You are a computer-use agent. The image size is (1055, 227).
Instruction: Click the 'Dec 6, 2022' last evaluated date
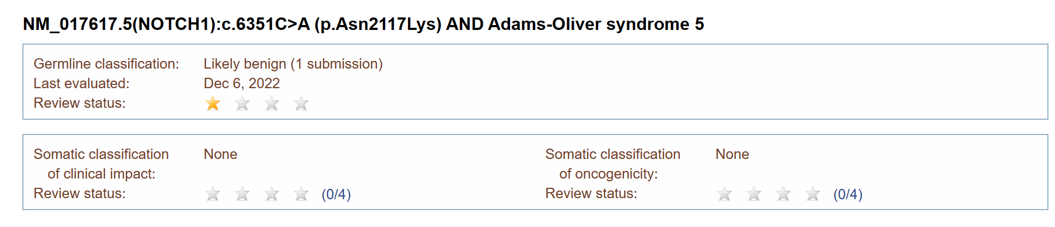pos(242,83)
